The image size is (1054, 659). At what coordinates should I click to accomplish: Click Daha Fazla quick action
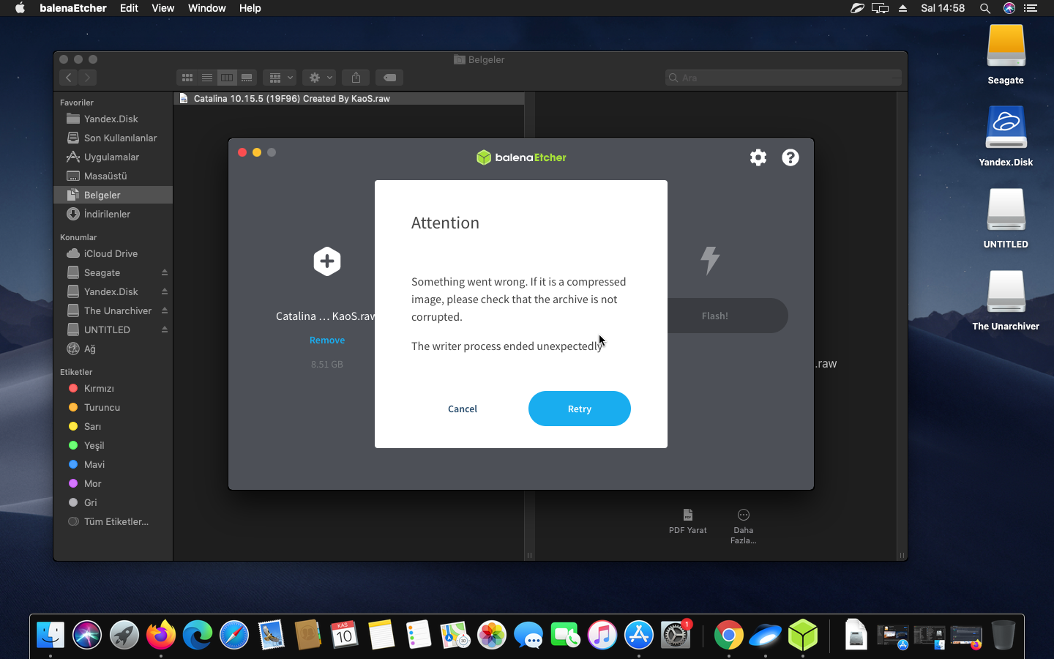tap(744, 526)
